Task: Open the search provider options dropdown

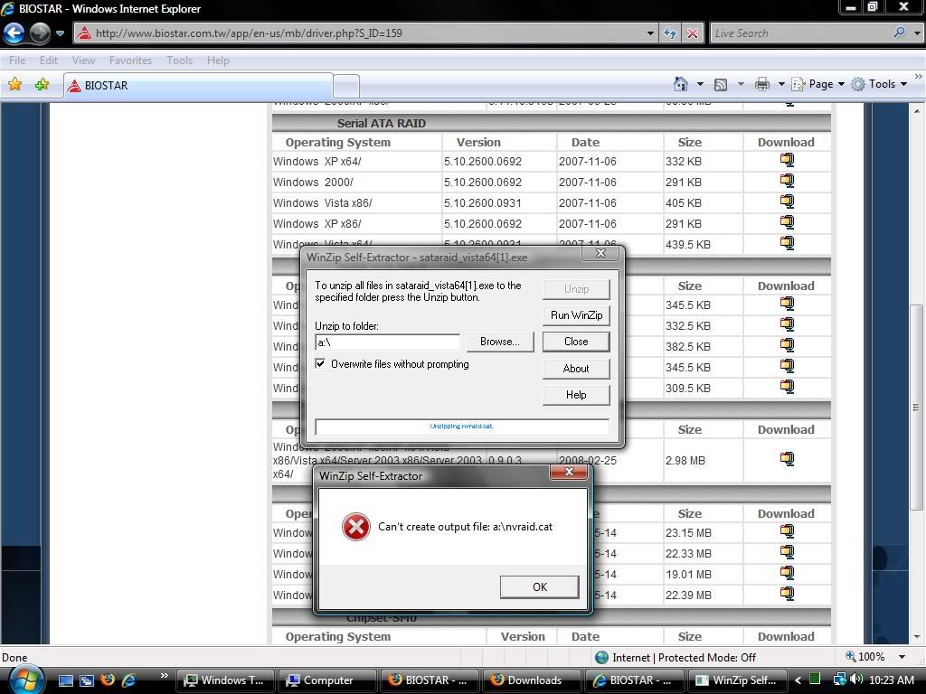Action: click(x=917, y=33)
